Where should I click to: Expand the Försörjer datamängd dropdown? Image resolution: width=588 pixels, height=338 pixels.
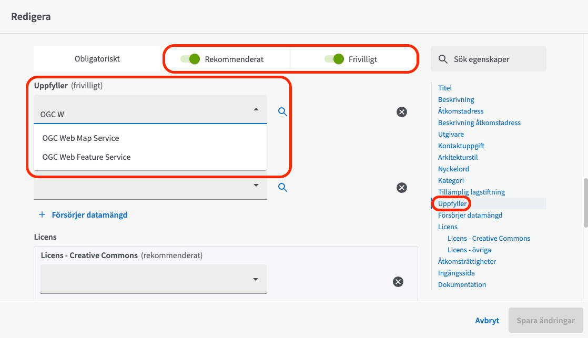(256, 186)
